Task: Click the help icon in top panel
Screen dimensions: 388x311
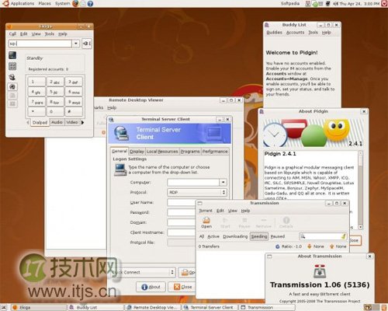Action: [x=90, y=4]
